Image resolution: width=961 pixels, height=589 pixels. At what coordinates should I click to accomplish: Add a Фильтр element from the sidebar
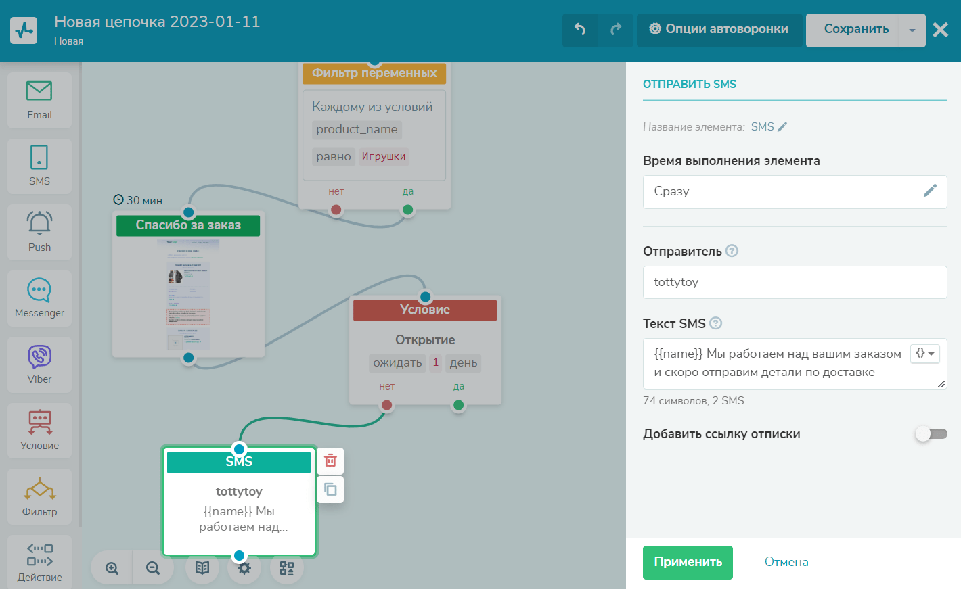coord(39,497)
